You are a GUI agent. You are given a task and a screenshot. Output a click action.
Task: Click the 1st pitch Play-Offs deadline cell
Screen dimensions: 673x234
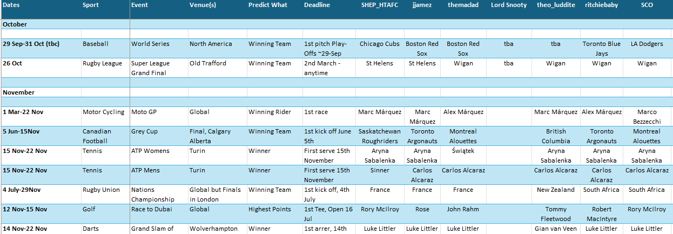(328, 48)
